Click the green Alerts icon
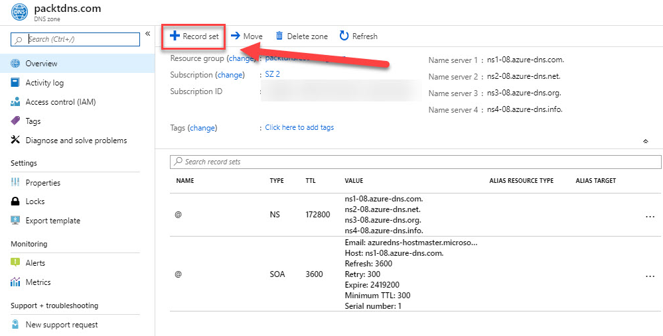The width and height of the screenshot is (663, 336). point(15,262)
